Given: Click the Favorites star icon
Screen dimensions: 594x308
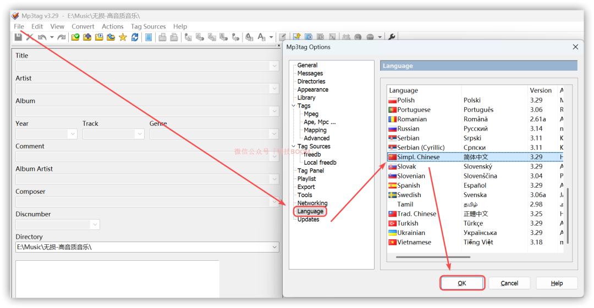Looking at the screenshot, I should pyautogui.click(x=123, y=37).
